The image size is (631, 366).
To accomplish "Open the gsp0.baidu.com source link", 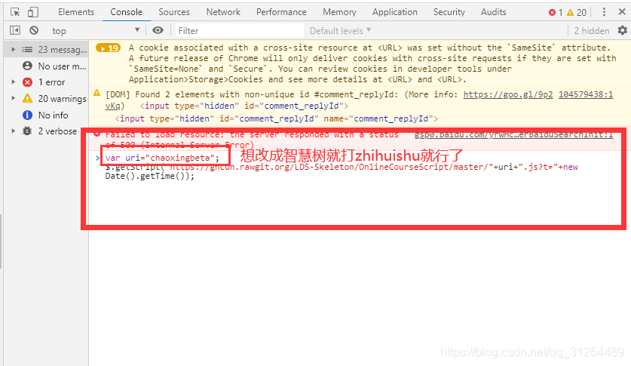I will pyautogui.click(x=513, y=134).
